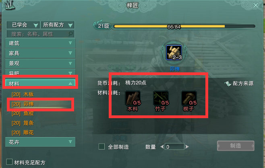Click the 配方来源 scroll icon
265x168 pixels.
[x=228, y=84]
